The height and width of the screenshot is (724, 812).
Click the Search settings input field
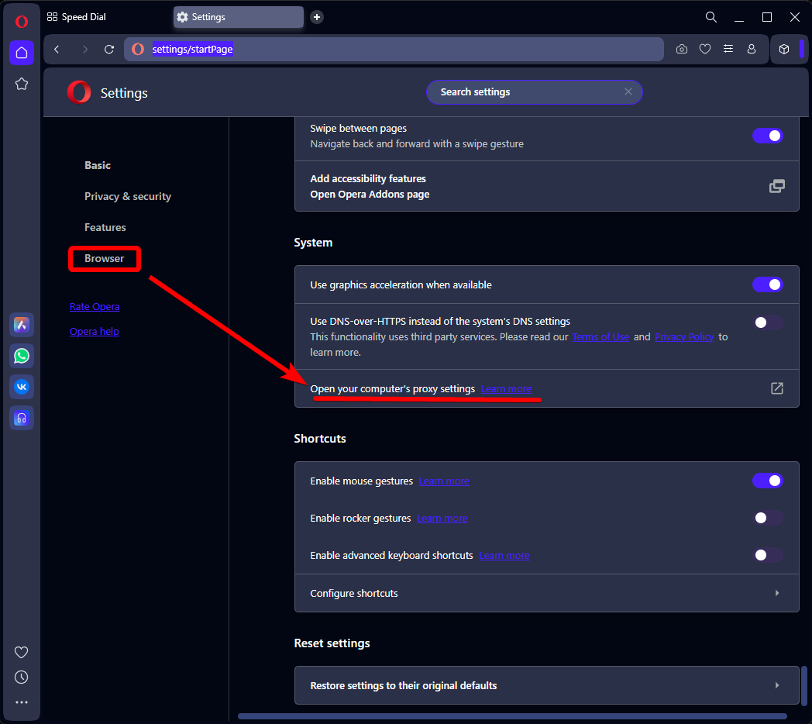coord(535,91)
